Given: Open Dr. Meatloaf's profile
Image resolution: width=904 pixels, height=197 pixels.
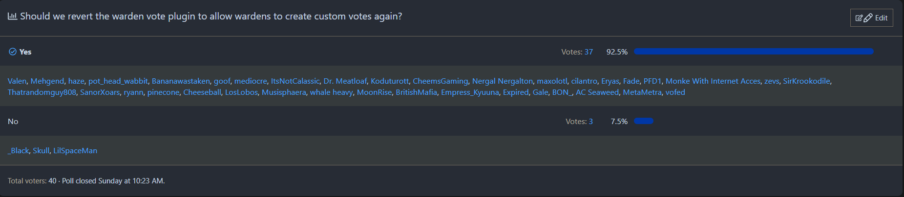Looking at the screenshot, I should 345,81.
